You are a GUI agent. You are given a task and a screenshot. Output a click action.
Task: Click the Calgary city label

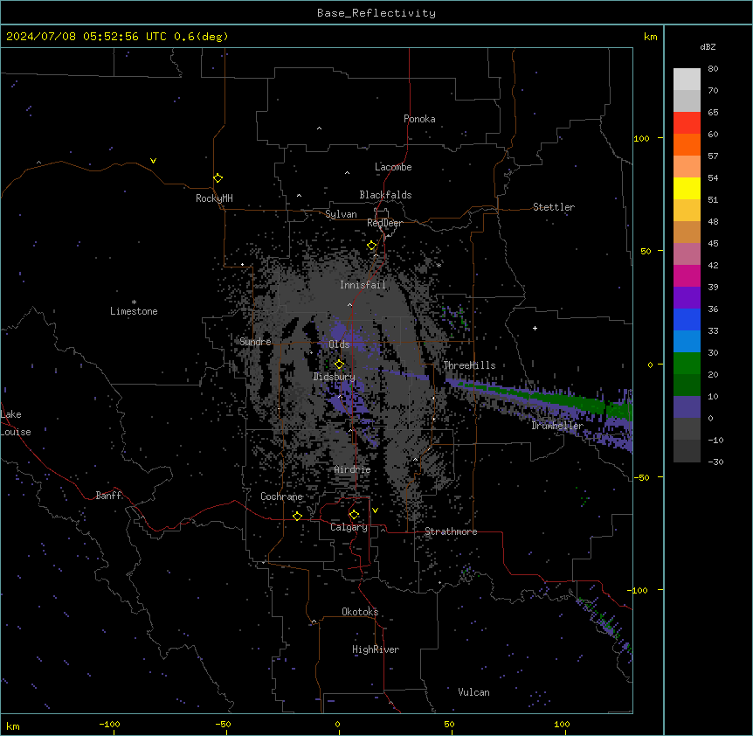(x=349, y=527)
